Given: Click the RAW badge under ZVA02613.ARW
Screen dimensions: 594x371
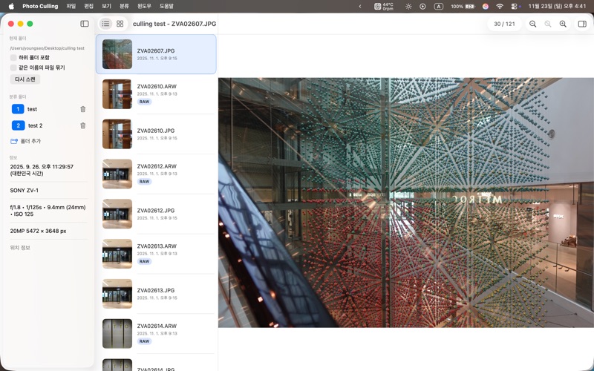Looking at the screenshot, I should point(144,262).
